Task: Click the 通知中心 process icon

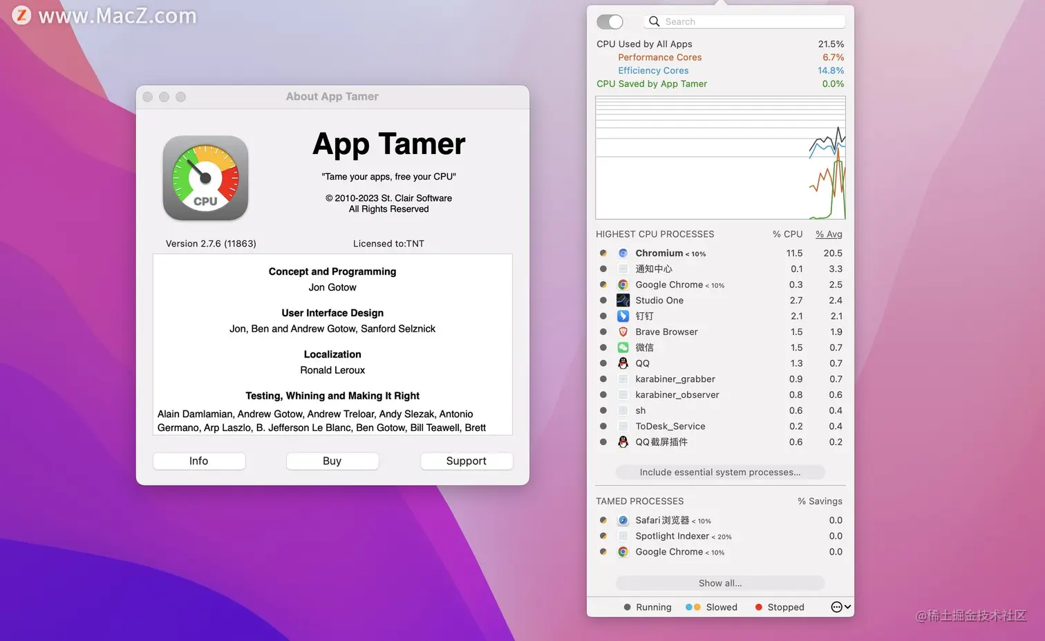Action: [x=623, y=269]
